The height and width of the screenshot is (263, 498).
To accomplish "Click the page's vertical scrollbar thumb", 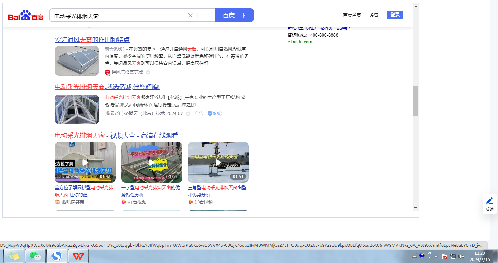I will 416,100.
